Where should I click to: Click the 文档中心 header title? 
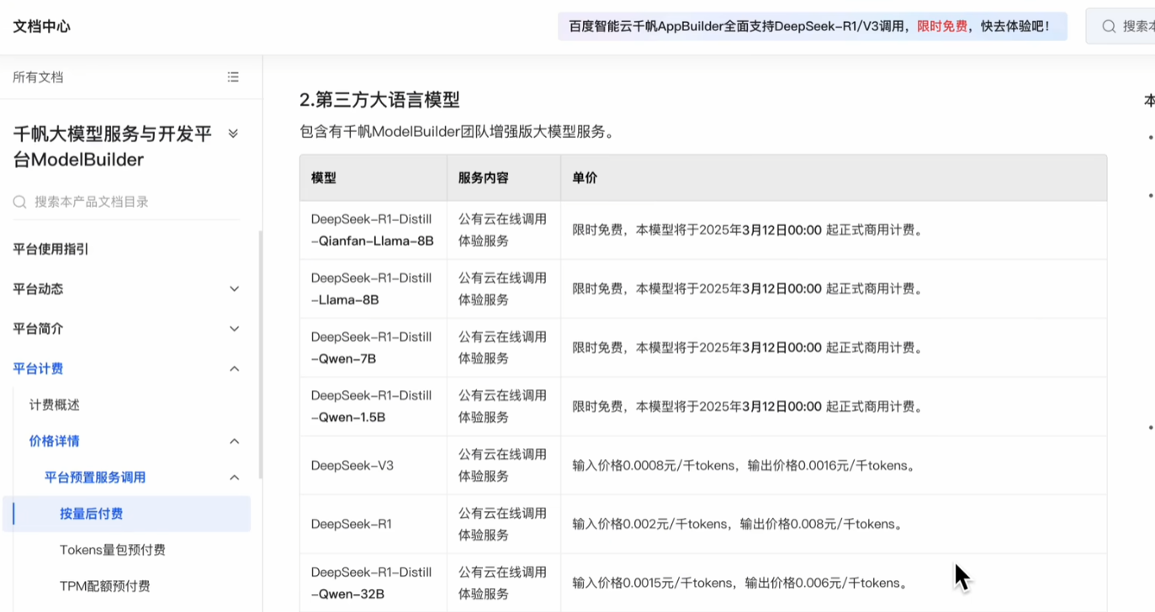(42, 26)
